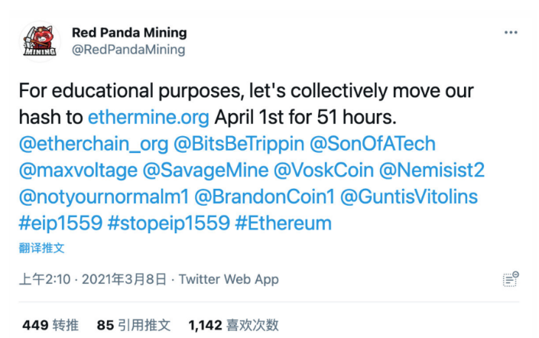Open the #eip1559 hashtag
539x338 pixels.
click(x=61, y=223)
